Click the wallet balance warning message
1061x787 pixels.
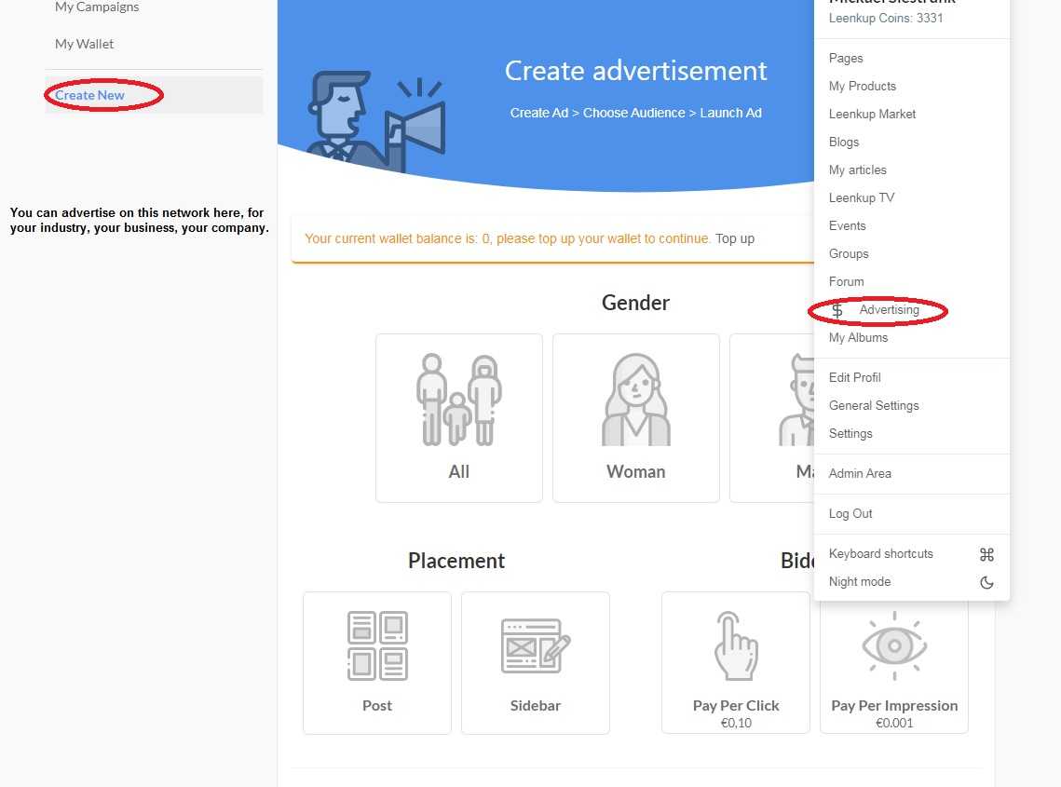click(x=508, y=238)
